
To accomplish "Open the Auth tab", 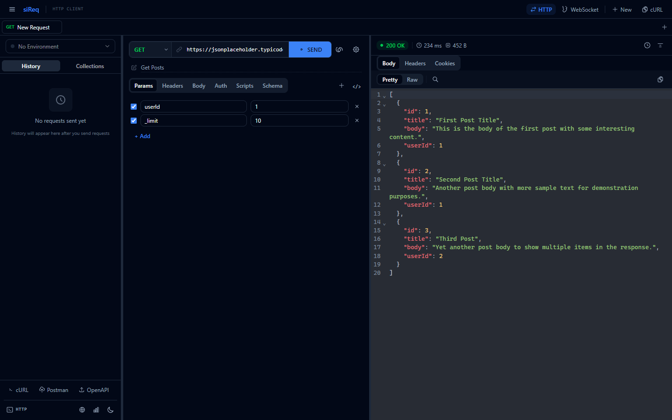I will 221,86.
